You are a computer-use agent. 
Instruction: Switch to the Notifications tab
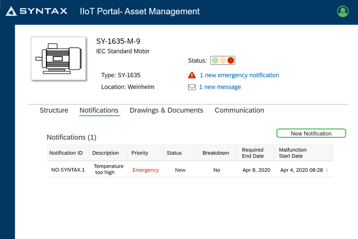(x=99, y=110)
